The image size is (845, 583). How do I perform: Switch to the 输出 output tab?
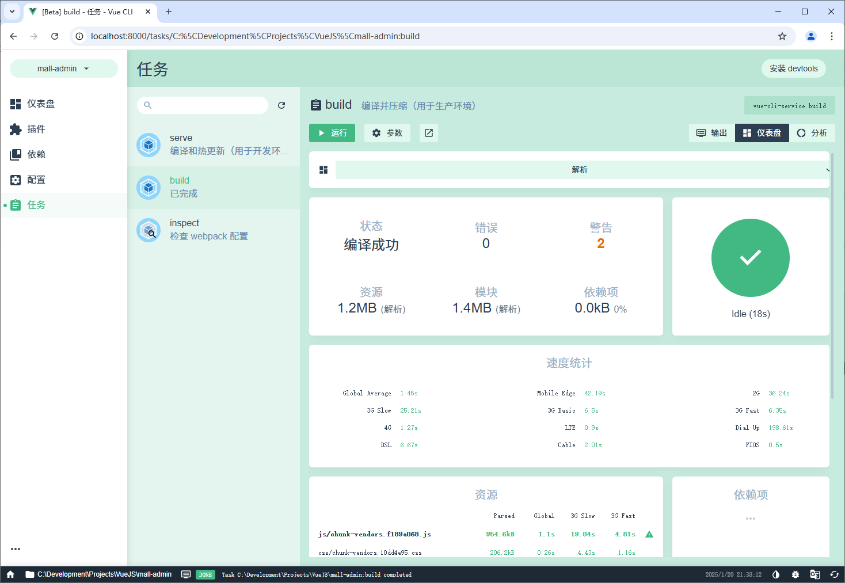click(712, 133)
